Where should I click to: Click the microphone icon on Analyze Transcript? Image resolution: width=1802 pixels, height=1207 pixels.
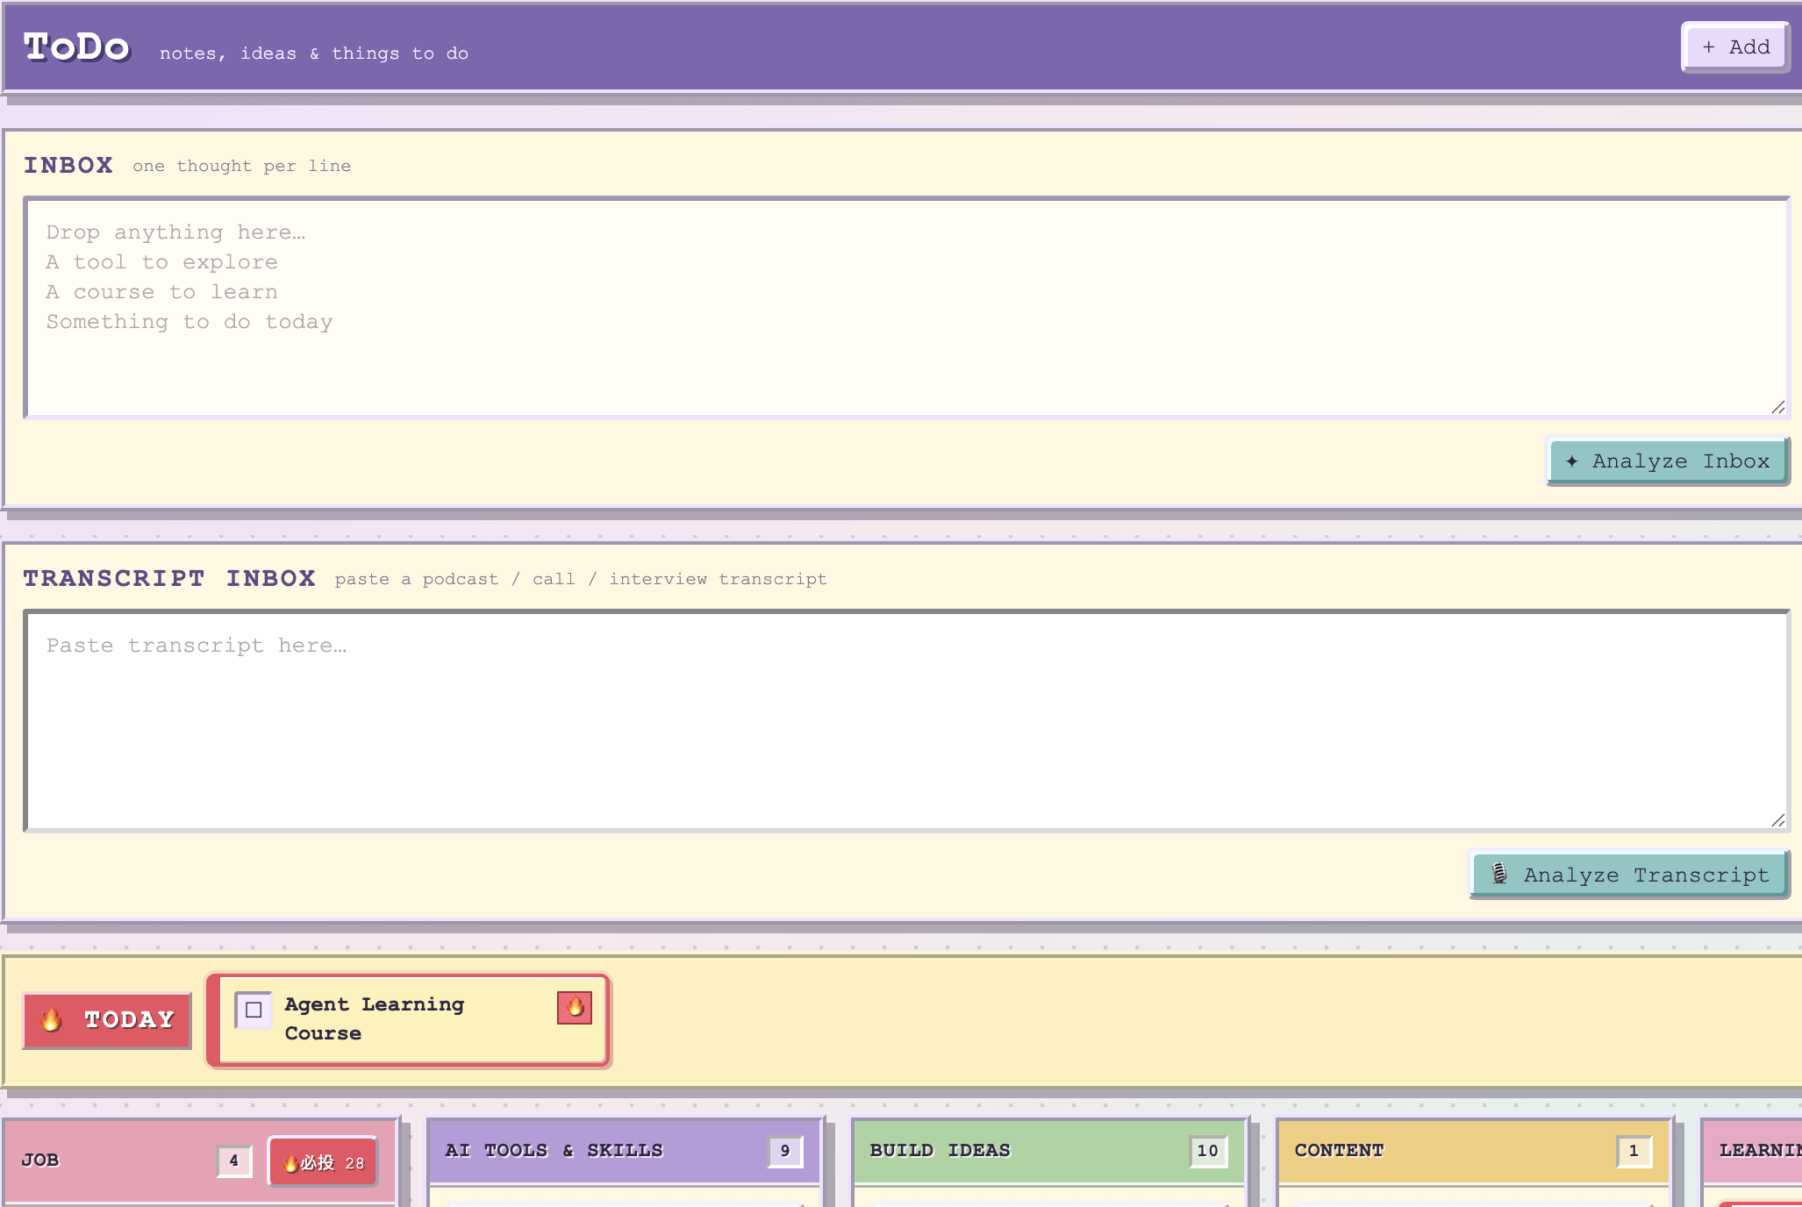(x=1499, y=874)
